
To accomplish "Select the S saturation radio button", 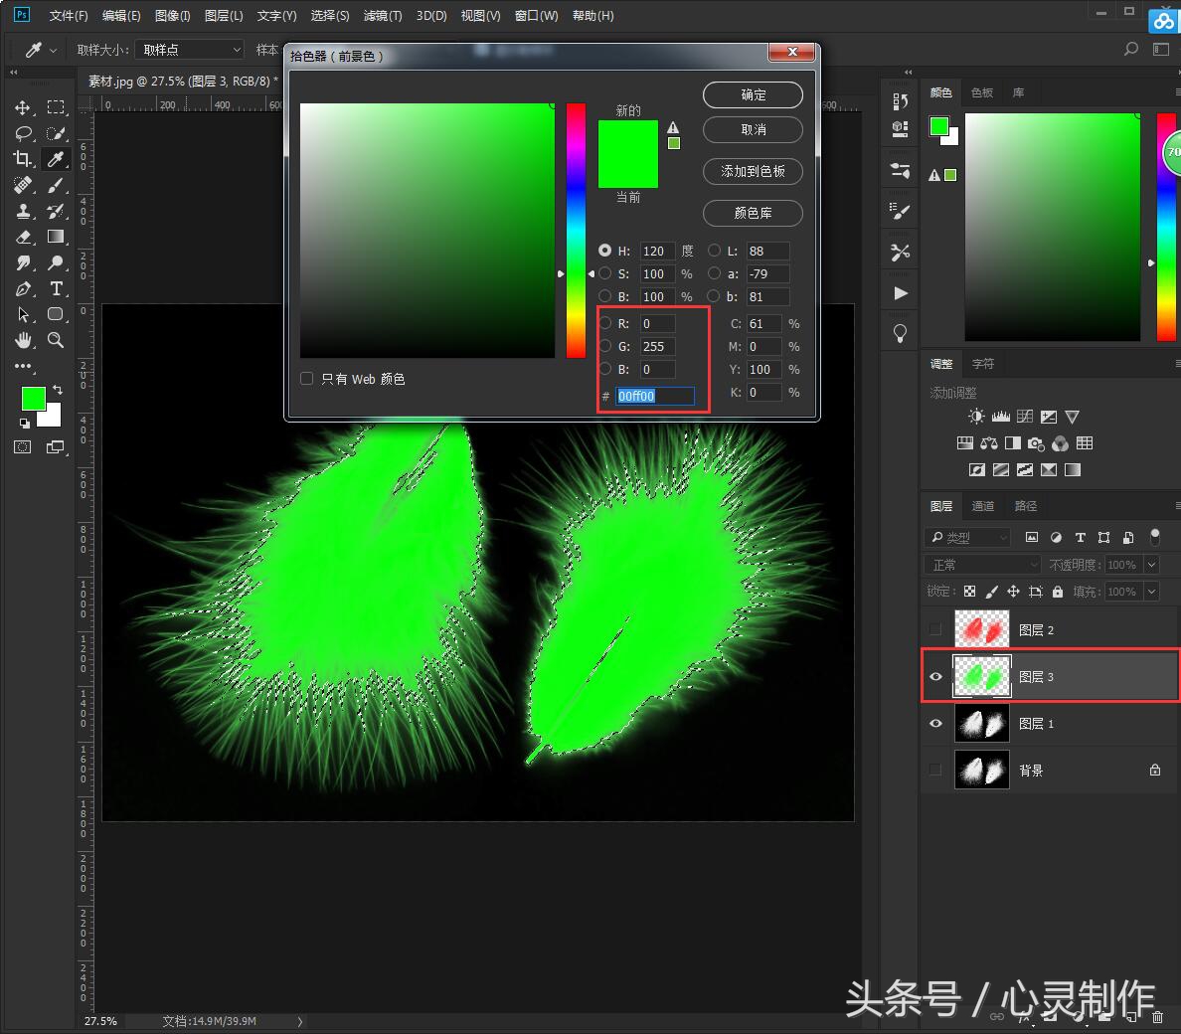I will pyautogui.click(x=605, y=273).
